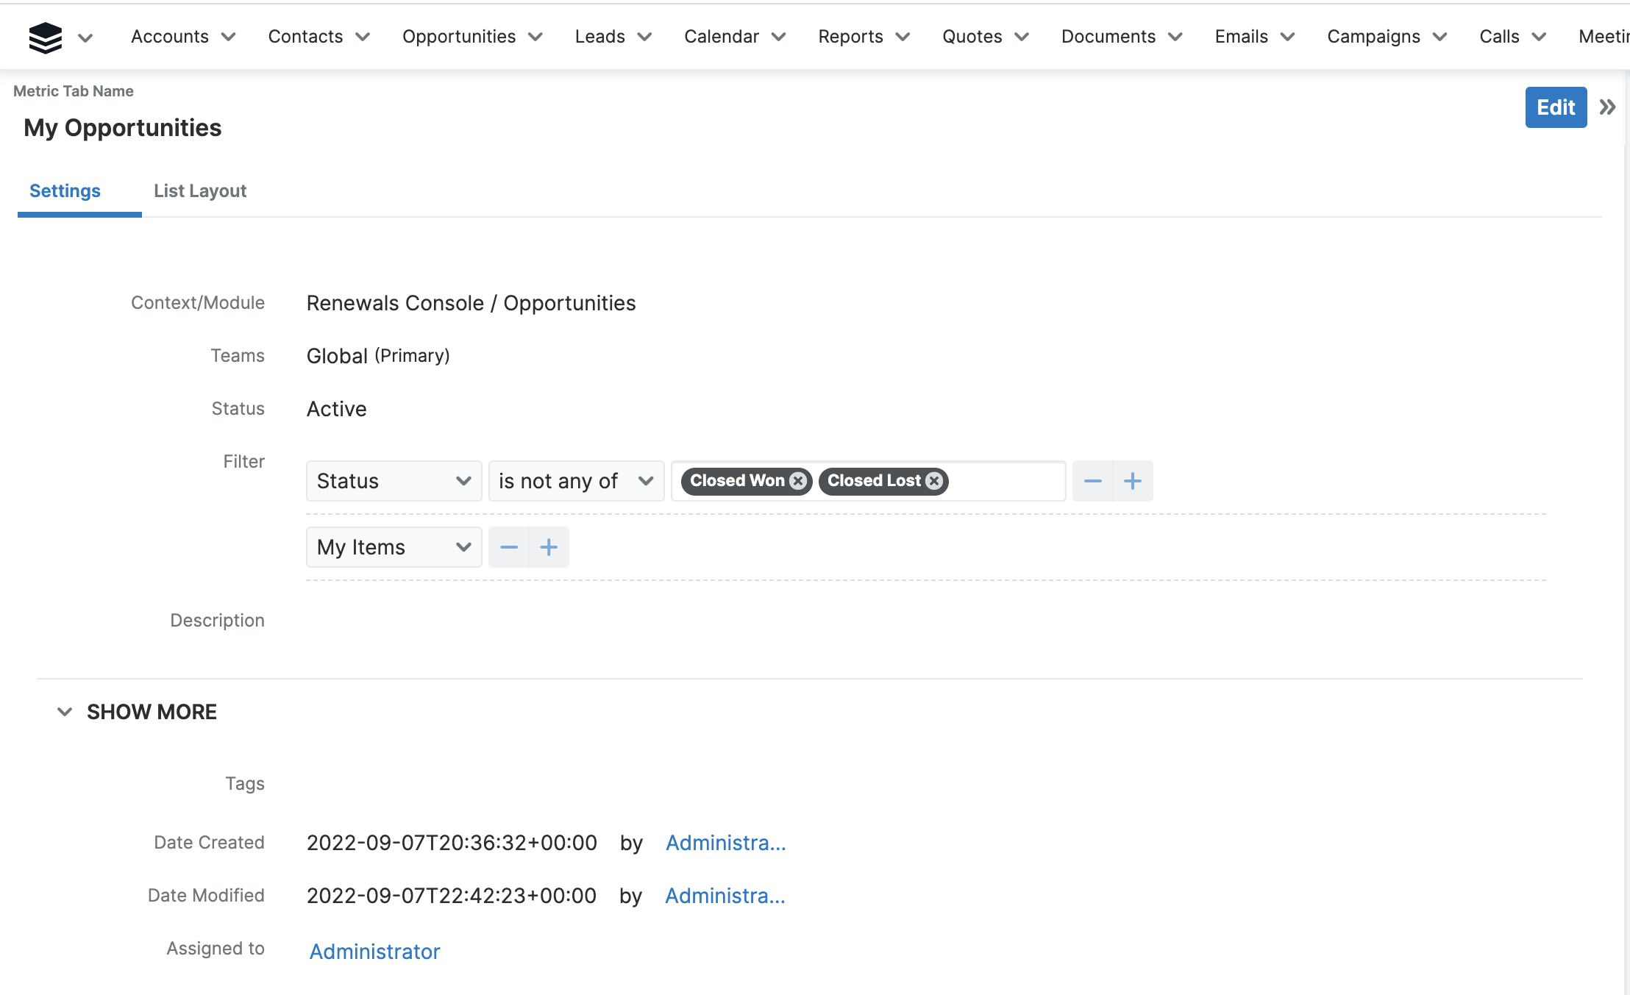Remove the Closed Won filter tag
Viewport: 1630px width, 995px height.
(798, 481)
